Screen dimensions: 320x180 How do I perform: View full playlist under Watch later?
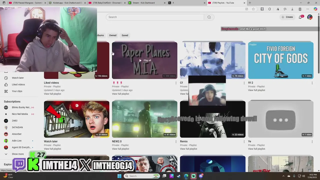[52, 149]
